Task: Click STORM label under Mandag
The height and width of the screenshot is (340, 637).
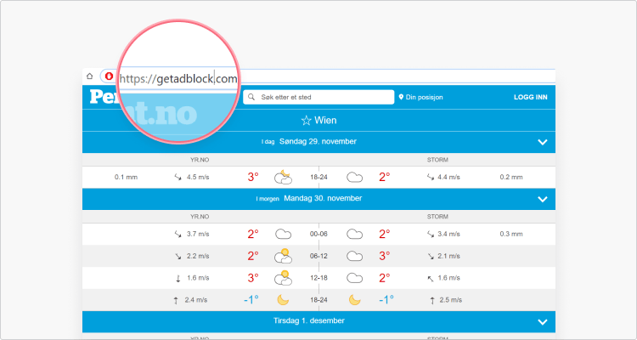Action: (437, 217)
